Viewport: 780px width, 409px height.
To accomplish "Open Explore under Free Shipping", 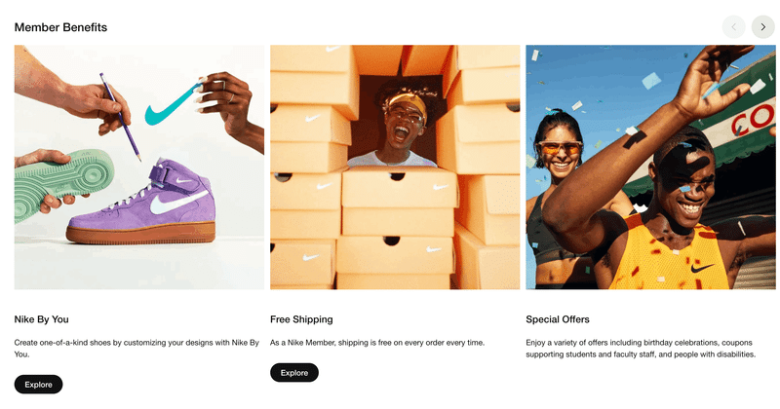I will point(294,372).
